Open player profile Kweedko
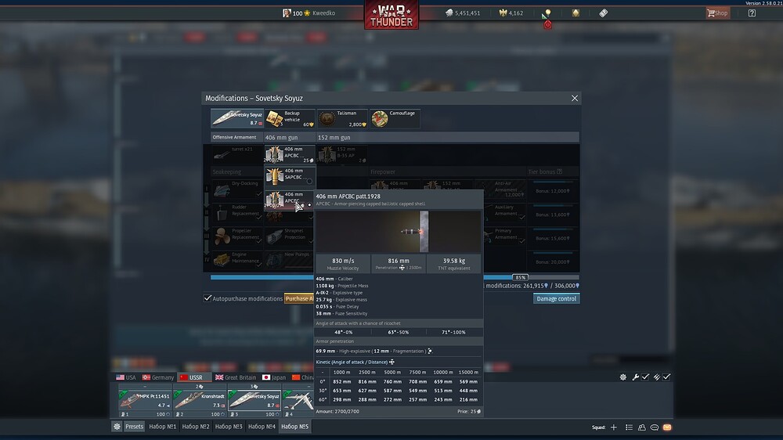The width and height of the screenshot is (783, 440). pos(309,13)
